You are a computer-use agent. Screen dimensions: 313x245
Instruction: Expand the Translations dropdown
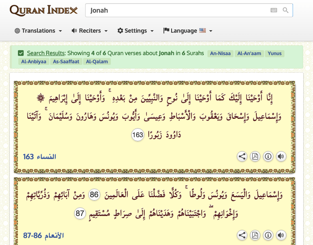(38, 31)
